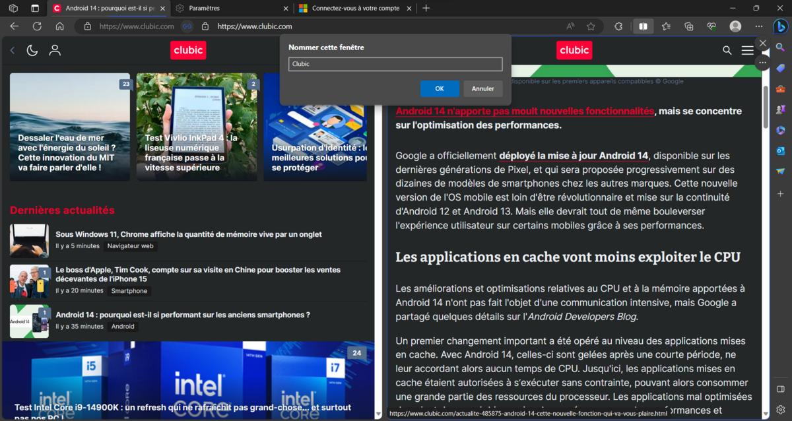Screen dimensions: 792x421
Task: Open the Settings and more ellipsis menu
Action: (x=759, y=26)
